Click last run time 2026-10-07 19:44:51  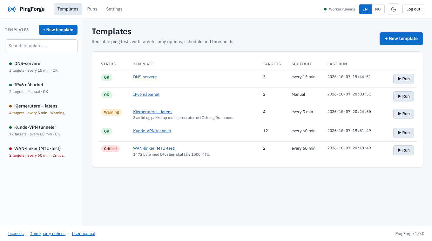click(x=349, y=77)
